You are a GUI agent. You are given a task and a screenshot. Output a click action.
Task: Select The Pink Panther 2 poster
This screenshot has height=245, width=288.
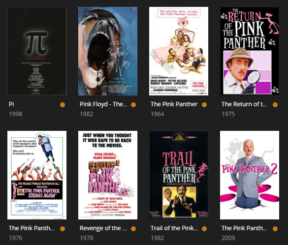point(250,175)
